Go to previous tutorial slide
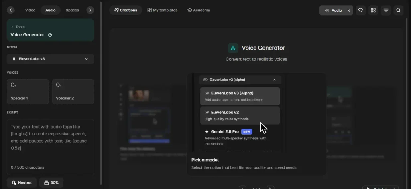The width and height of the screenshot is (411, 189). (x=243, y=188)
